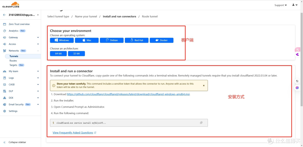
Task: Expand the DEX menu arrow
Action: 38,98
